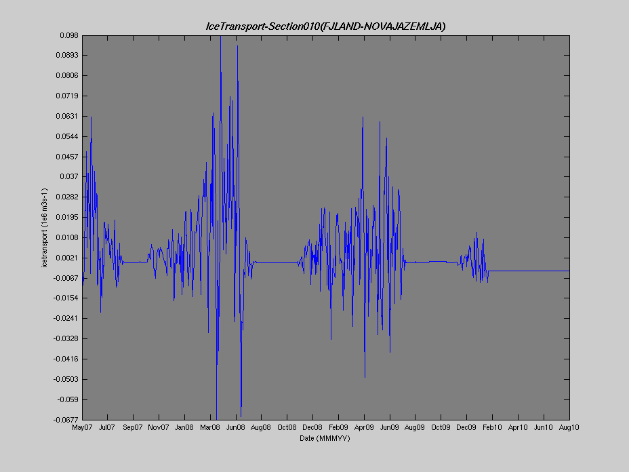Viewport: 629px width, 472px height.
Task: Click x-axis date Oct08
Action: pos(287,427)
